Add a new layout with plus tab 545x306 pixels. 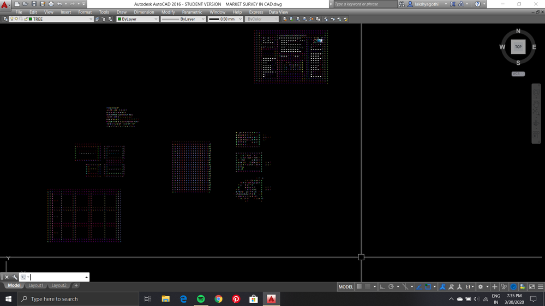[x=76, y=285]
